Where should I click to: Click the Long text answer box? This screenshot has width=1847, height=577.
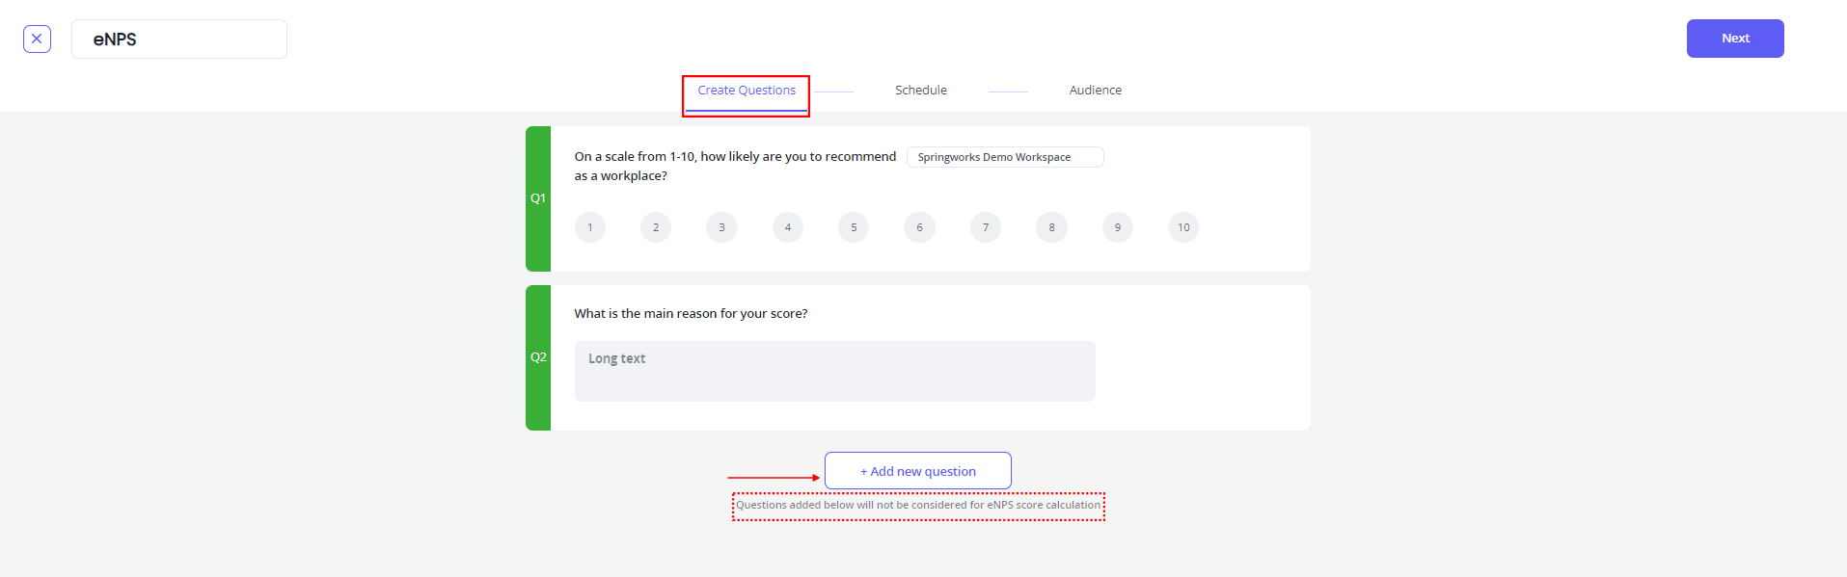835,371
